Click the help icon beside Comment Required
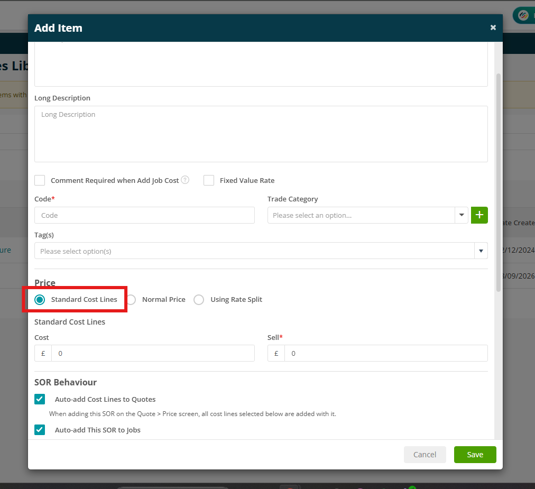535x489 pixels. click(x=185, y=180)
